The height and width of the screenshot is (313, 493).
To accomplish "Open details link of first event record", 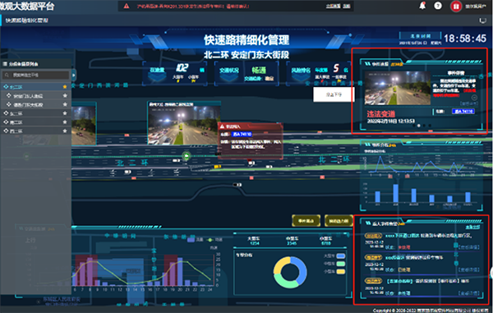I will (469, 247).
